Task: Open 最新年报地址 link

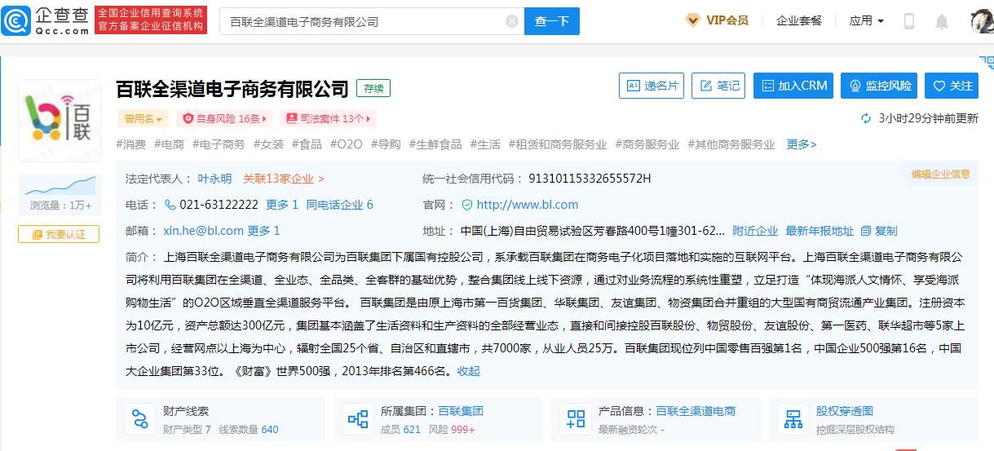Action: point(819,231)
